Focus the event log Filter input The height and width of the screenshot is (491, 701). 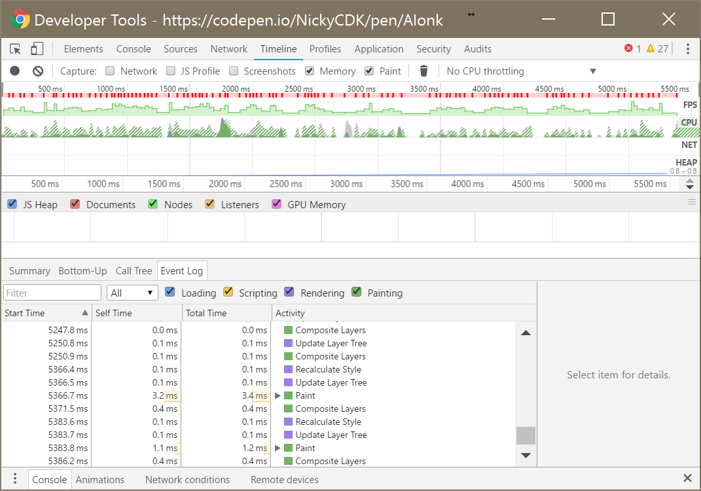pos(52,293)
